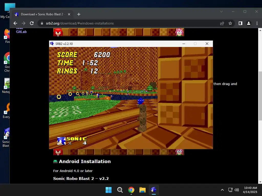Click 'For Android 4.0 or later' text
The height and width of the screenshot is (196, 262).
(73, 171)
